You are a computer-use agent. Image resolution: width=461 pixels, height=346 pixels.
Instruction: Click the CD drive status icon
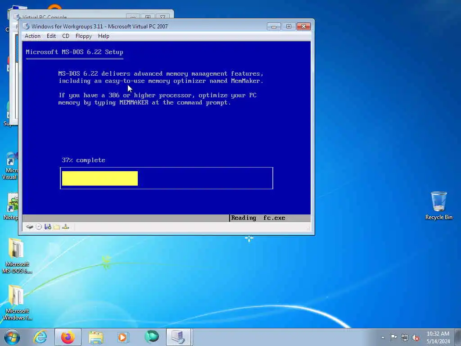click(x=39, y=227)
